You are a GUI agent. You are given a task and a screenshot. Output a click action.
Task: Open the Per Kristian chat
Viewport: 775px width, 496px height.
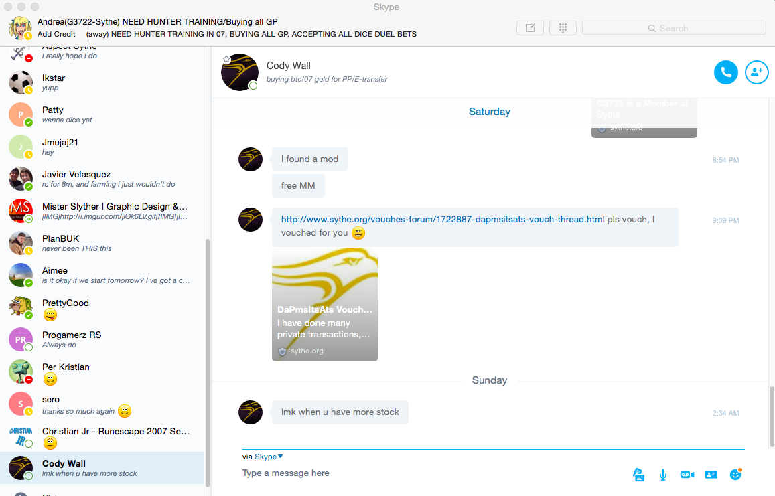point(102,371)
